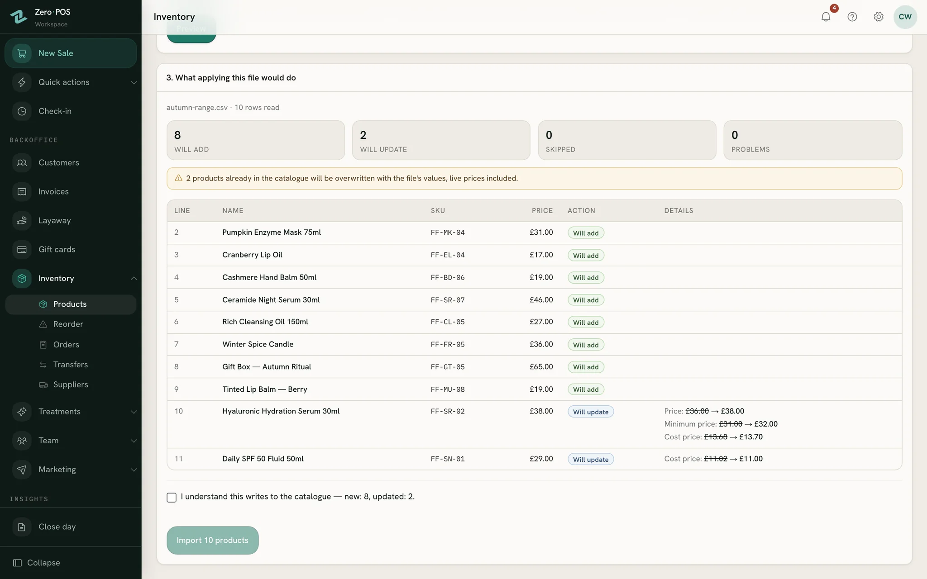The height and width of the screenshot is (579, 927).
Task: Click the Customers people icon
Action: (22, 163)
